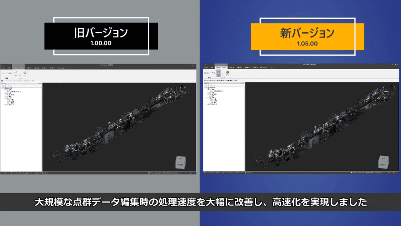
Task: Click info icon in new version's message bar
Action: point(204,80)
